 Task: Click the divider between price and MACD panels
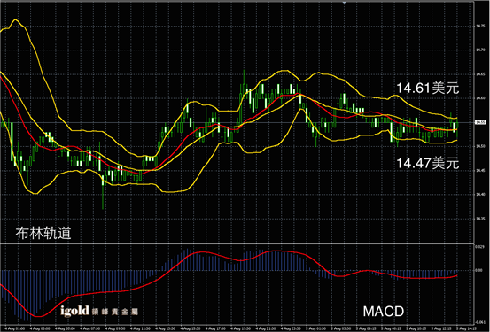pos(237,243)
